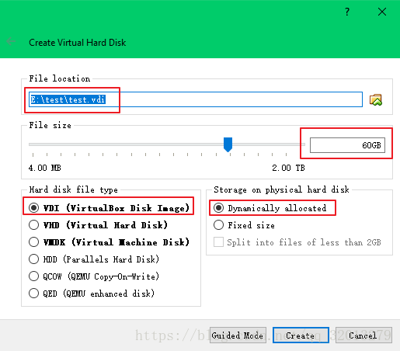Click the back arrow in the header
This screenshot has width=400, height=351.
pos(11,41)
